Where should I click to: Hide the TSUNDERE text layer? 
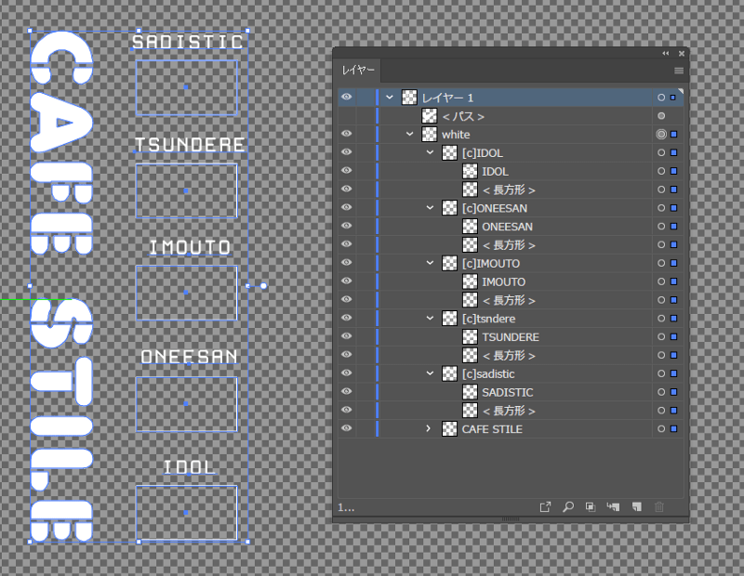pyautogui.click(x=346, y=337)
